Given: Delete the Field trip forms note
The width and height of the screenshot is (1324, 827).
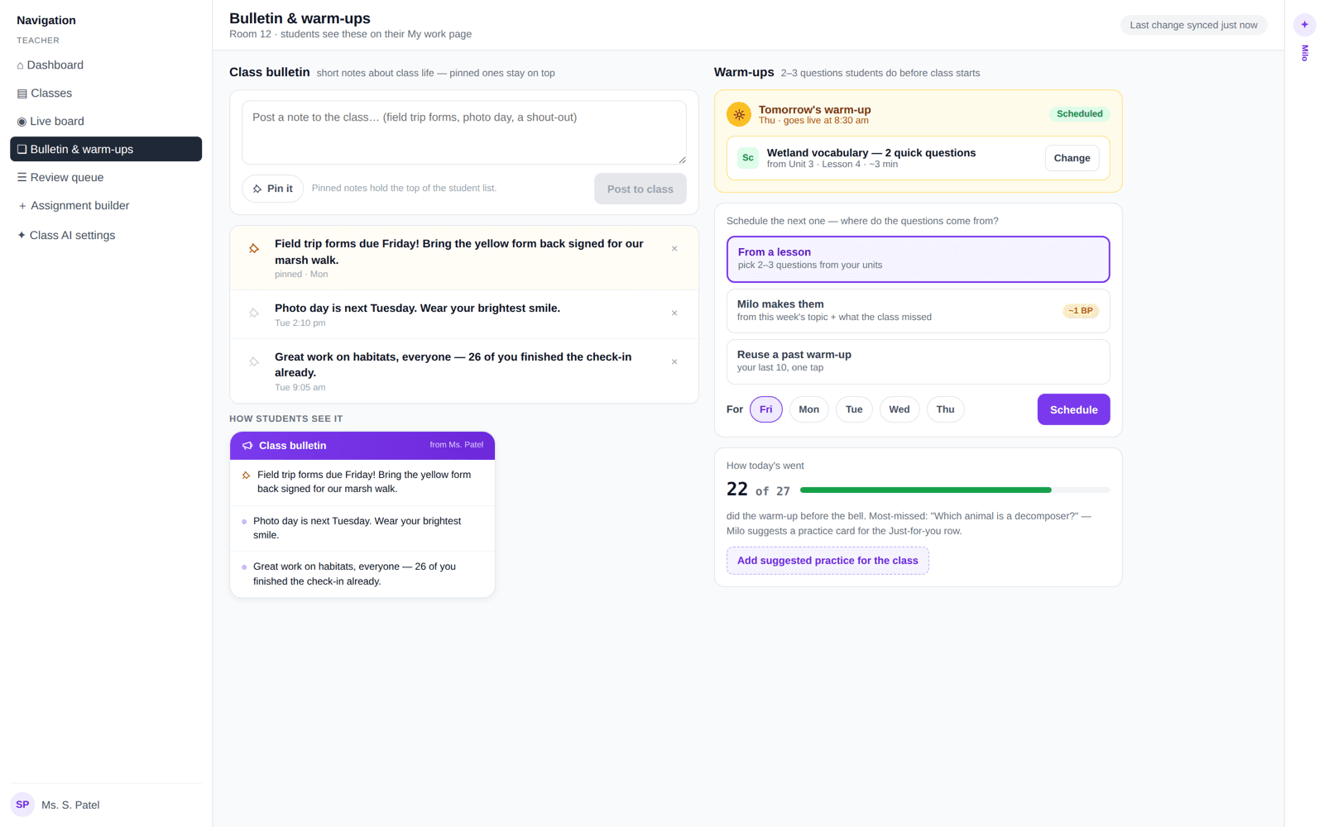Looking at the screenshot, I should (x=674, y=248).
